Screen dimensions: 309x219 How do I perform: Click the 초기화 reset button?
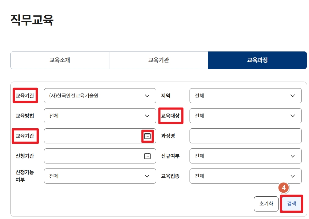pyautogui.click(x=266, y=204)
